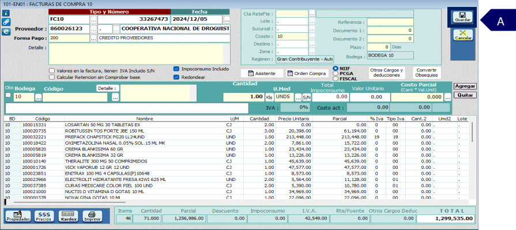Select row ELECTROLIT HIDRATANTE FRESA KIWI 625 ML
Image resolution: width=516 pixels, height=230 pixels.
(x=236, y=179)
